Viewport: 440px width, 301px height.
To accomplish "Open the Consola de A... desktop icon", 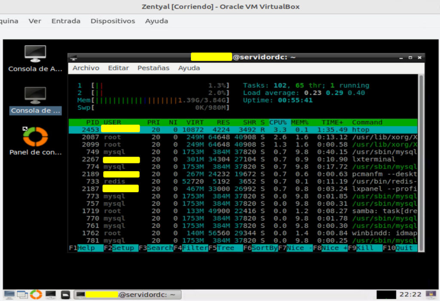I will (35, 58).
